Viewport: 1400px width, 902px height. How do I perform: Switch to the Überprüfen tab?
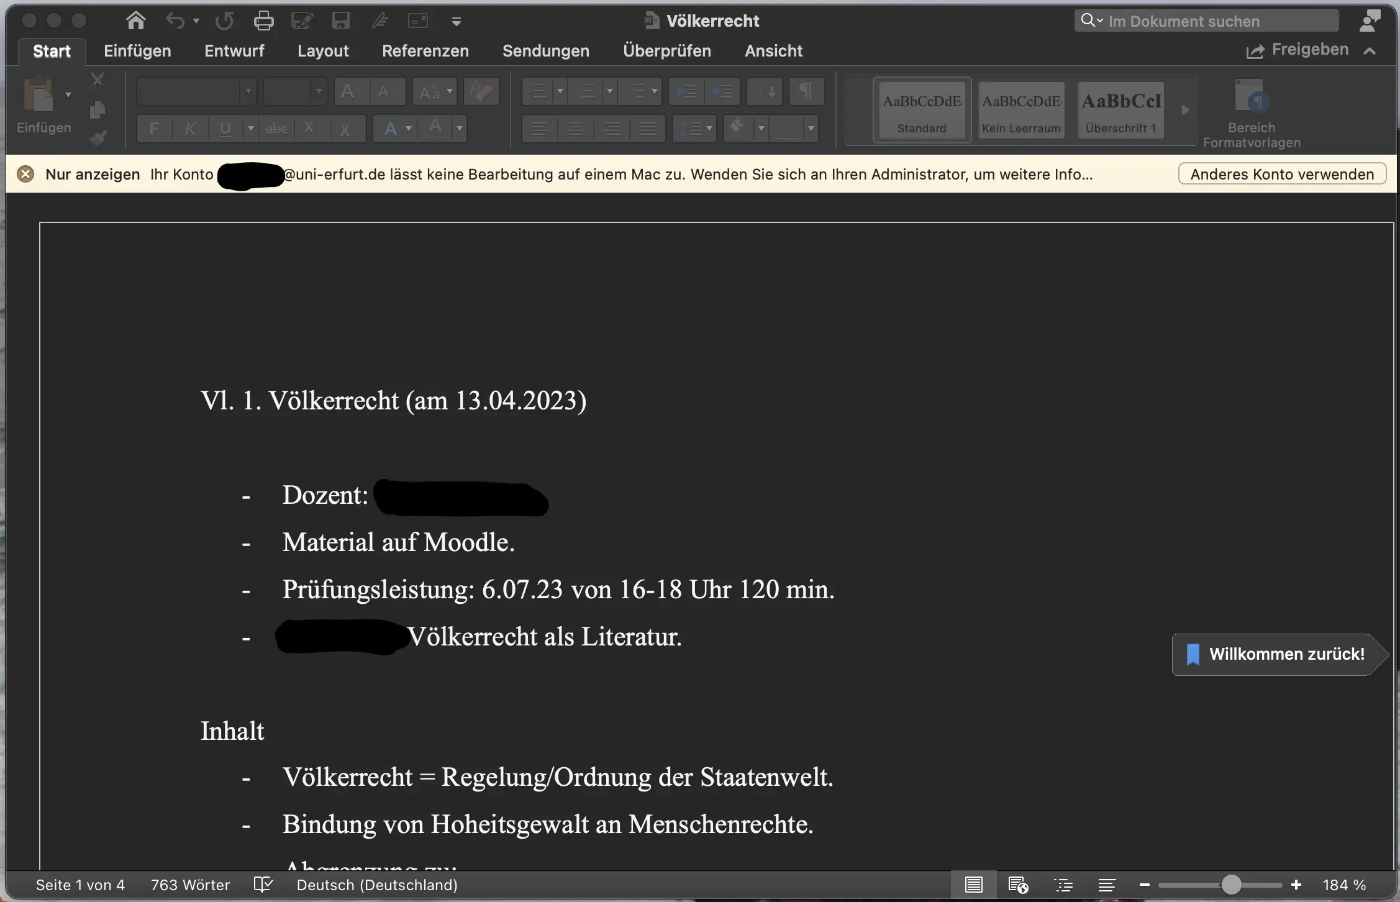click(666, 51)
